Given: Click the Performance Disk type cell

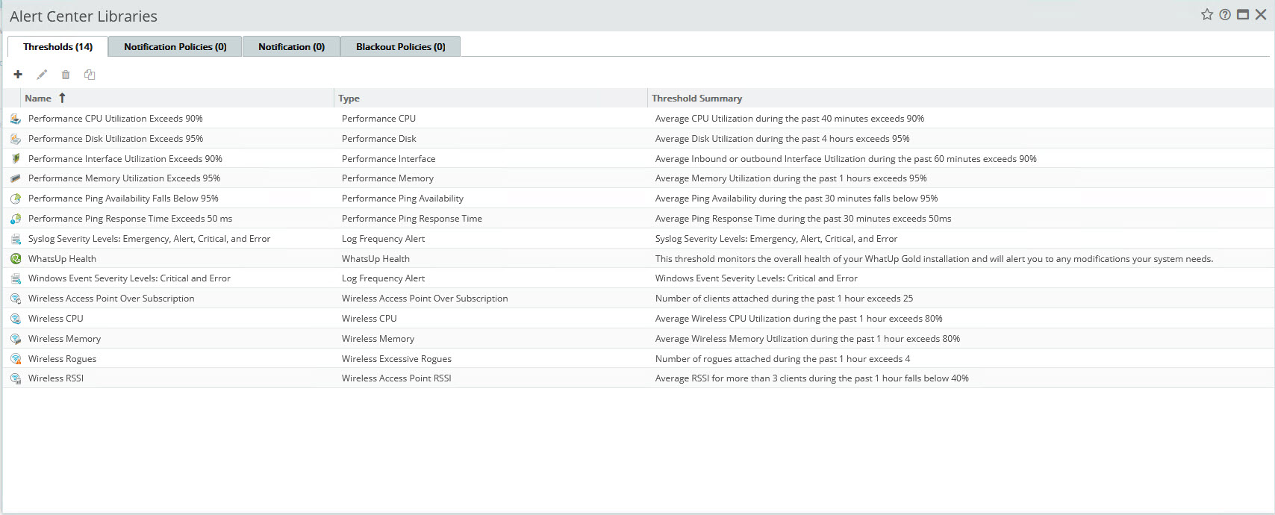Looking at the screenshot, I should (379, 139).
